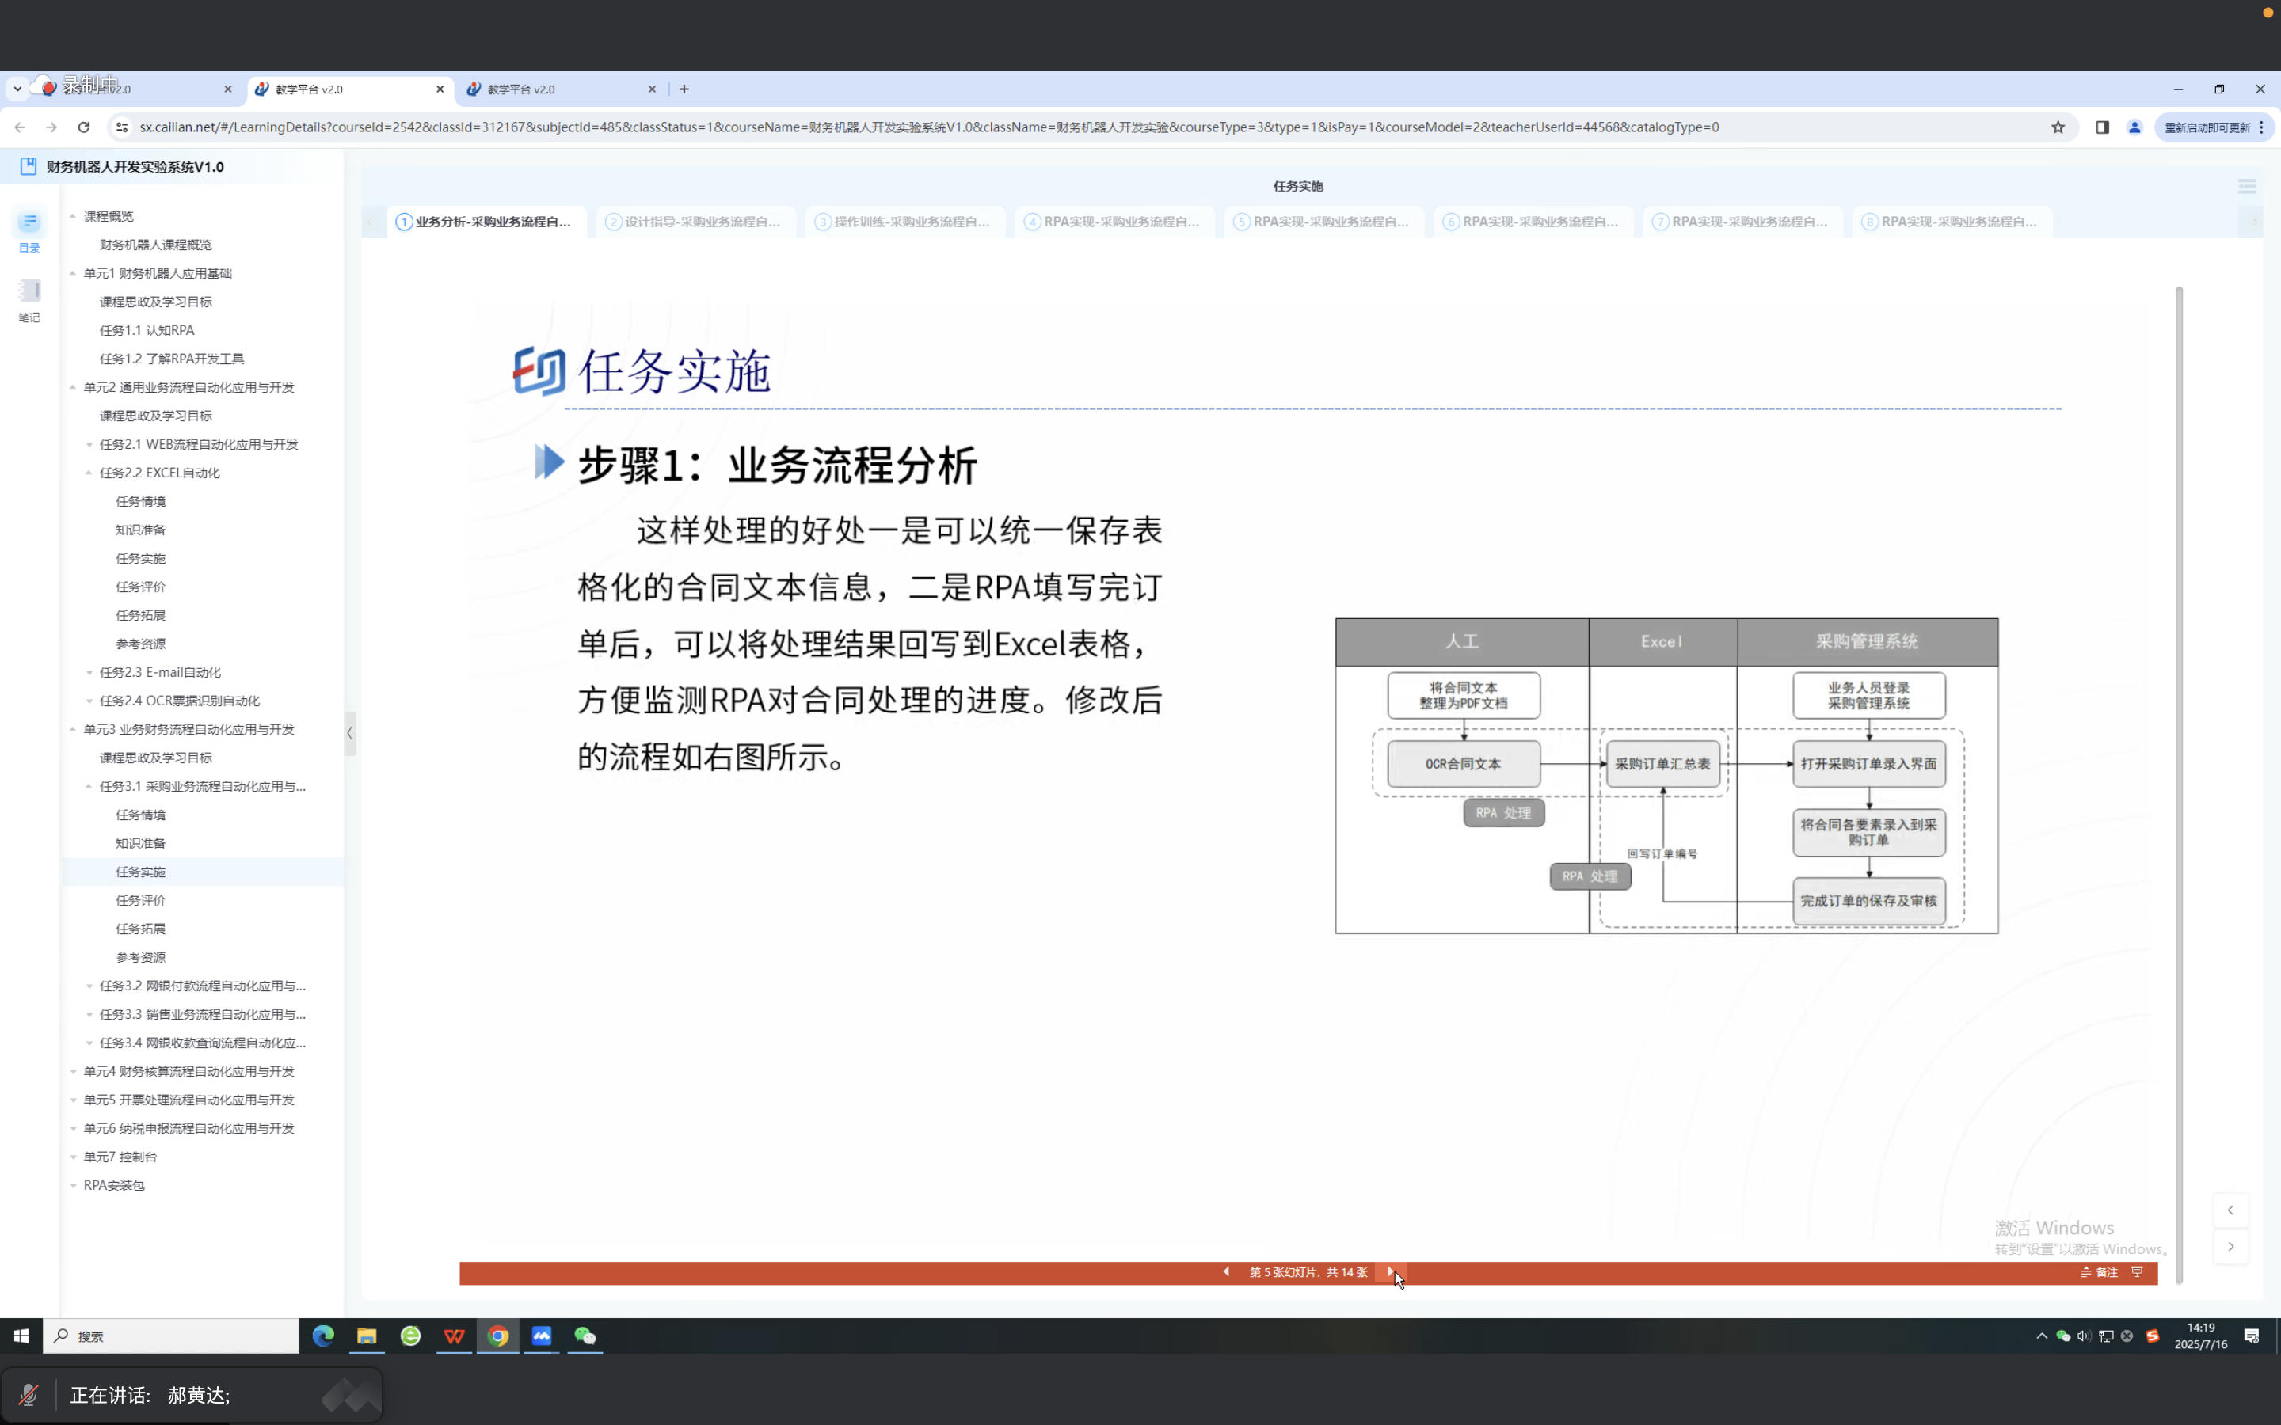Collapse 任务2.2 EXCEL自动化 node
This screenshot has width=2281, height=1425.
pos(89,473)
